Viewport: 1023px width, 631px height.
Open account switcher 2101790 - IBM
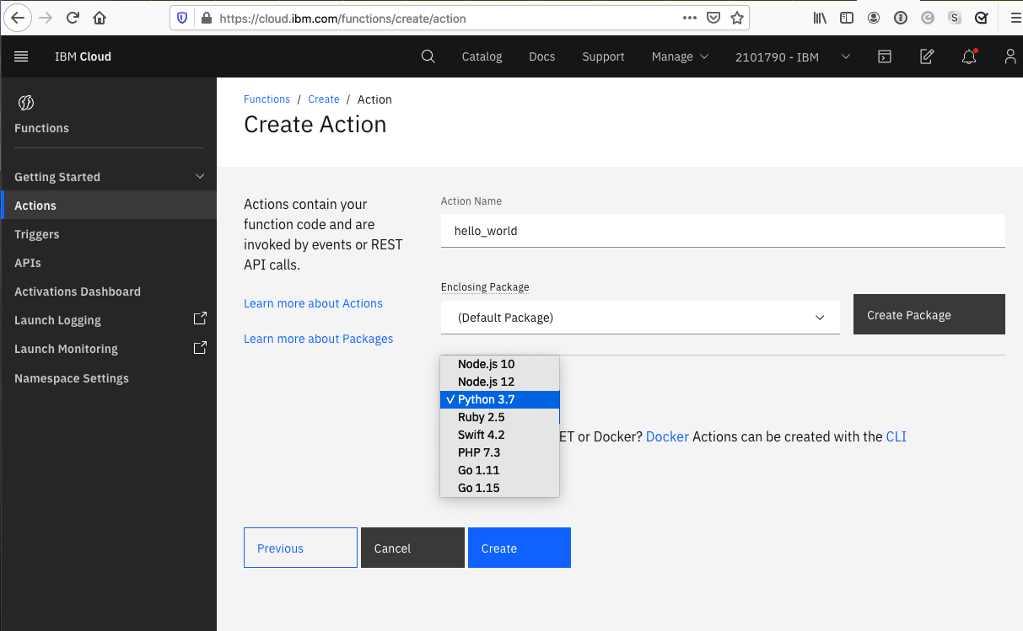click(793, 56)
